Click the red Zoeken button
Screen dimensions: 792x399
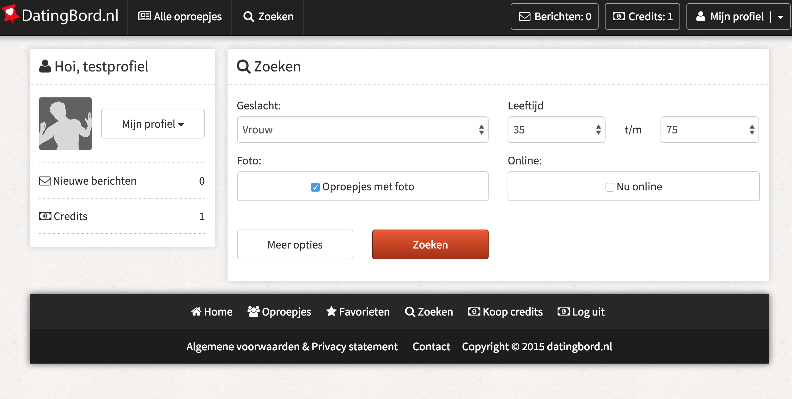(x=430, y=244)
